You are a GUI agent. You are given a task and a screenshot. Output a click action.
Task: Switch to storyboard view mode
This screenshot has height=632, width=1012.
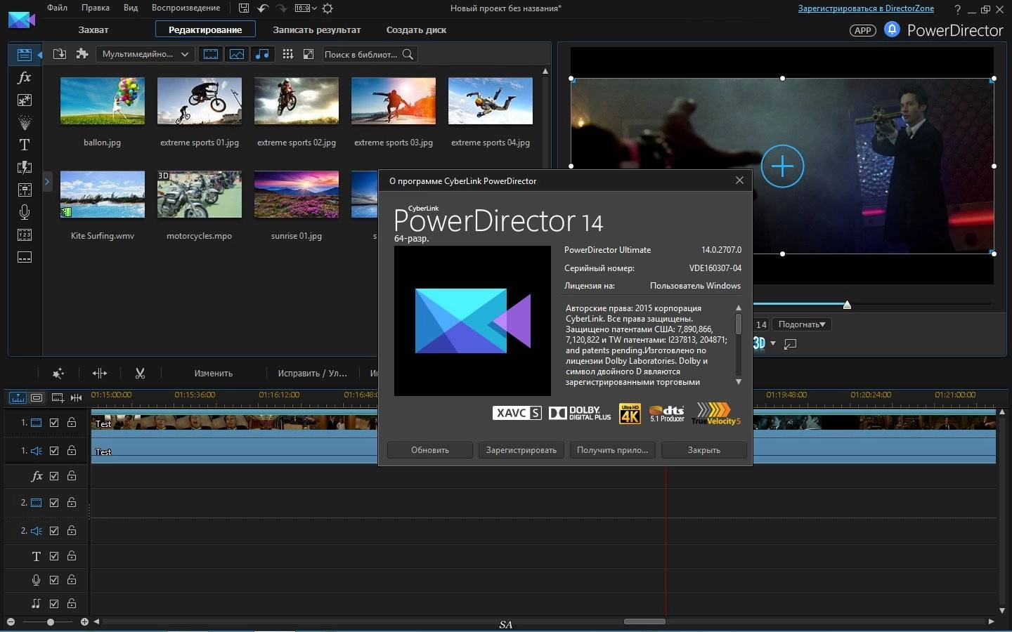[x=37, y=398]
